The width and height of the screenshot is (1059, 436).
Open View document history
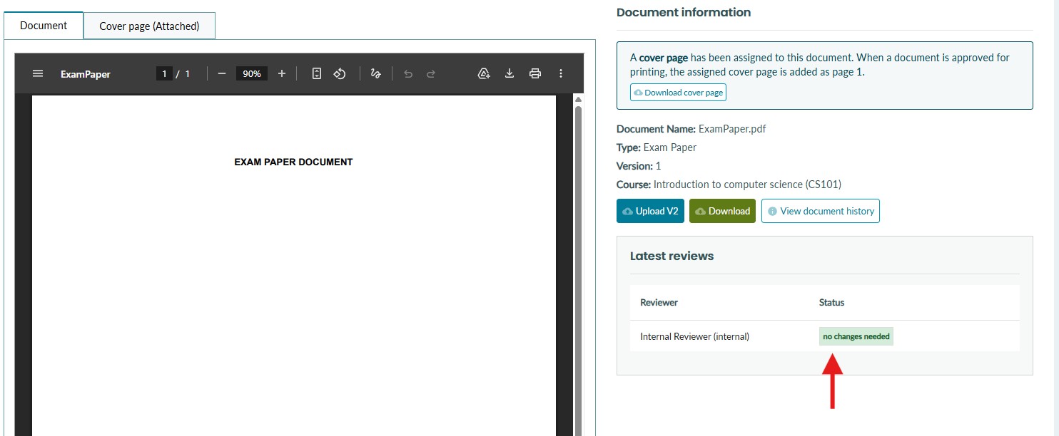point(821,211)
